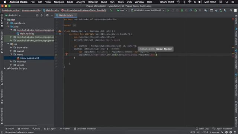Open the app run configuration dropdown

[122, 10]
